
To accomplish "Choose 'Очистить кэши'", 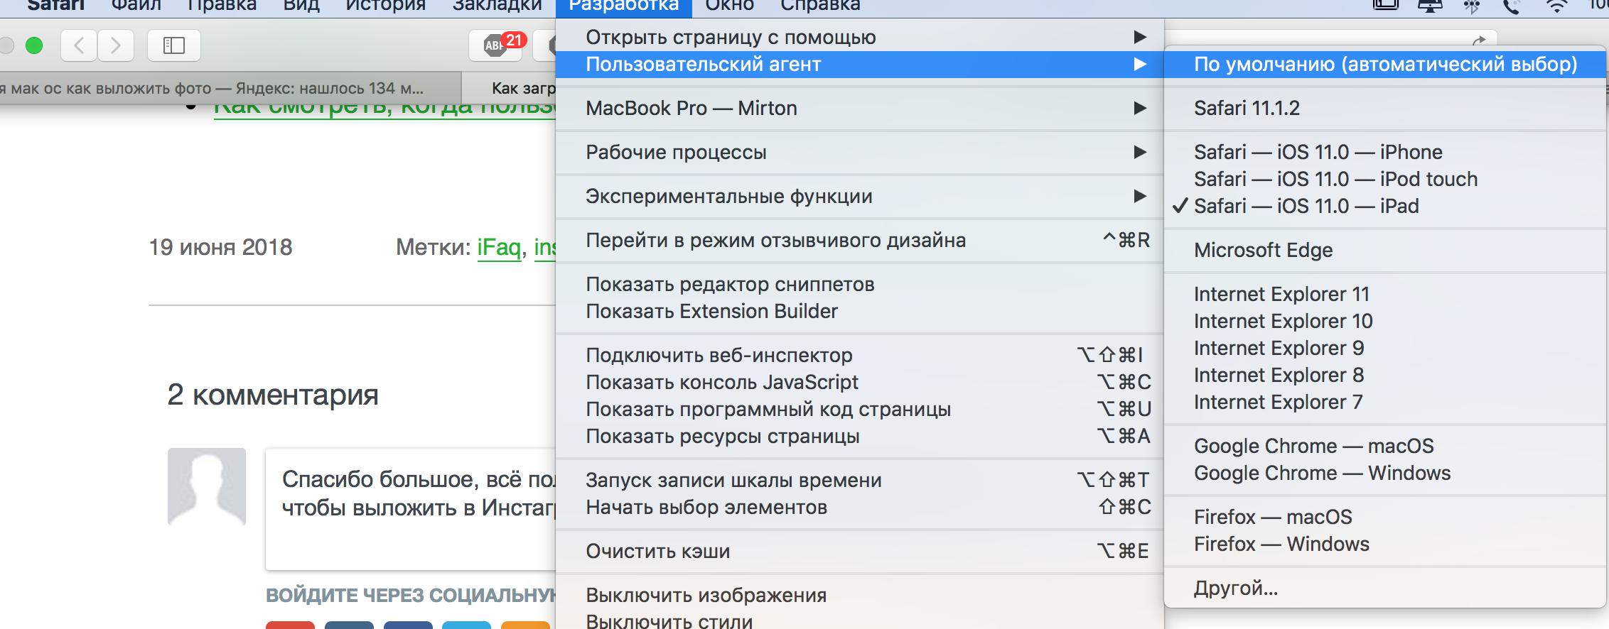I will [x=859, y=551].
